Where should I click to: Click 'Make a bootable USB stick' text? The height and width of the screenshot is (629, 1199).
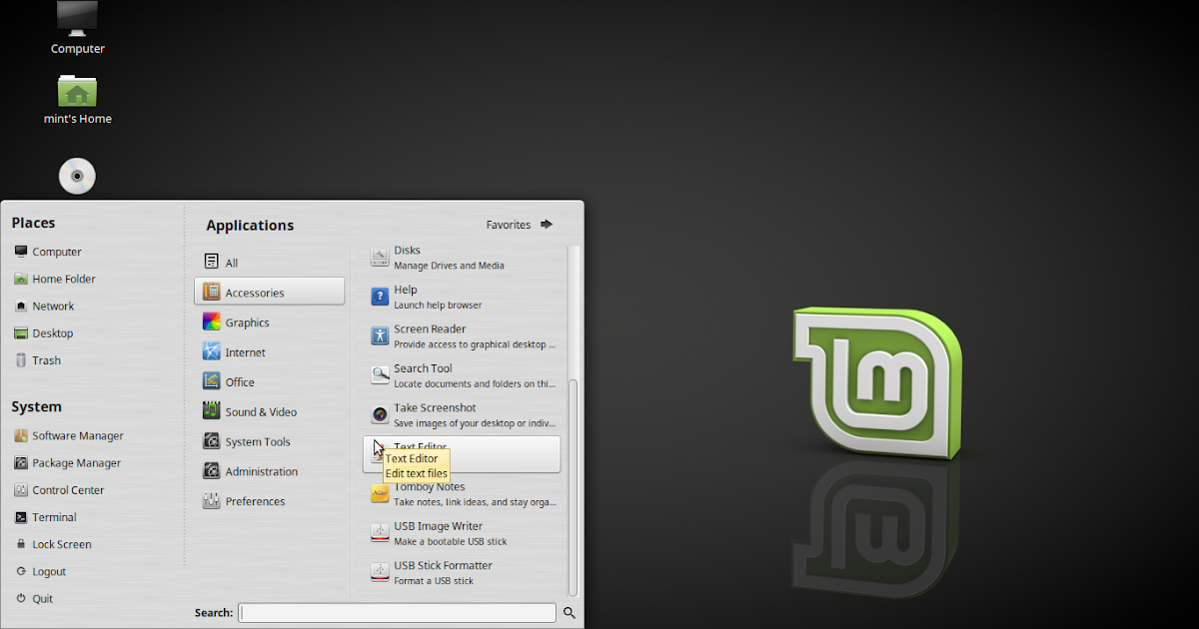pyautogui.click(x=450, y=541)
